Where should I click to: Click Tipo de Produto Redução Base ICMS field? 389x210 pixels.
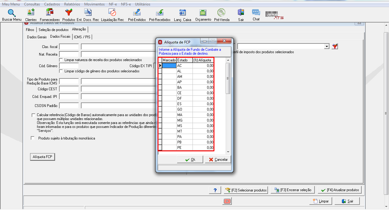point(69,81)
